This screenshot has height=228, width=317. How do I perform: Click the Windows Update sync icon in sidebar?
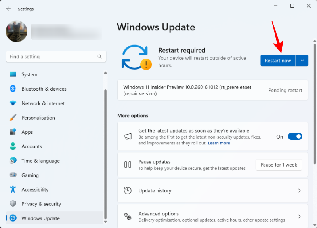(x=13, y=218)
